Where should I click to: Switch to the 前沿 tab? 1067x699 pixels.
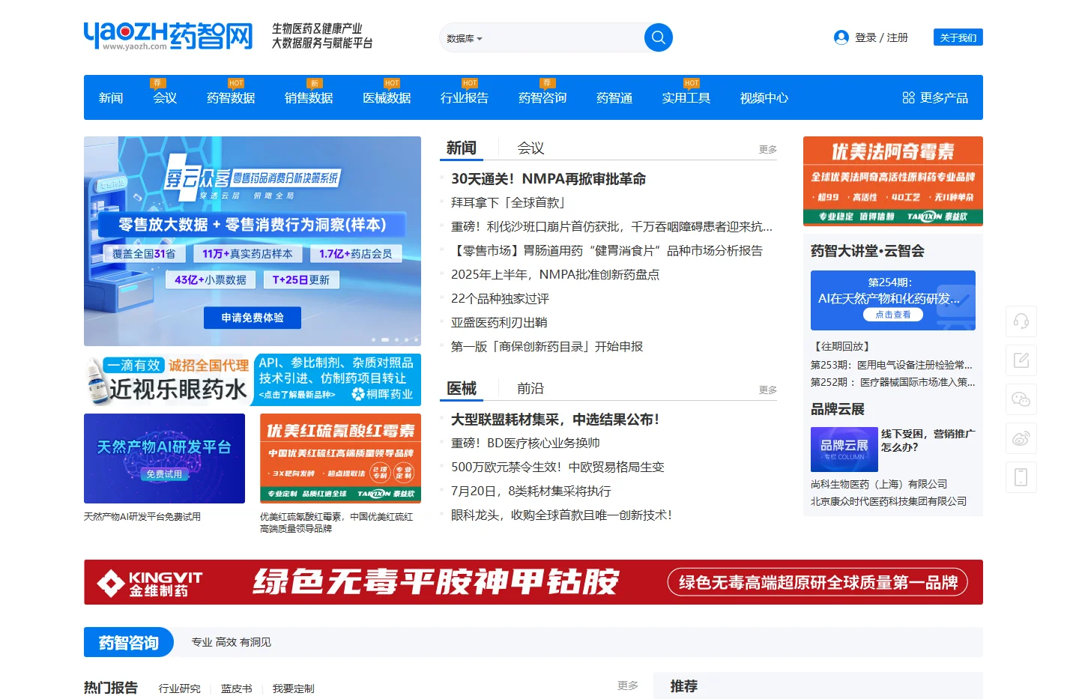531,389
